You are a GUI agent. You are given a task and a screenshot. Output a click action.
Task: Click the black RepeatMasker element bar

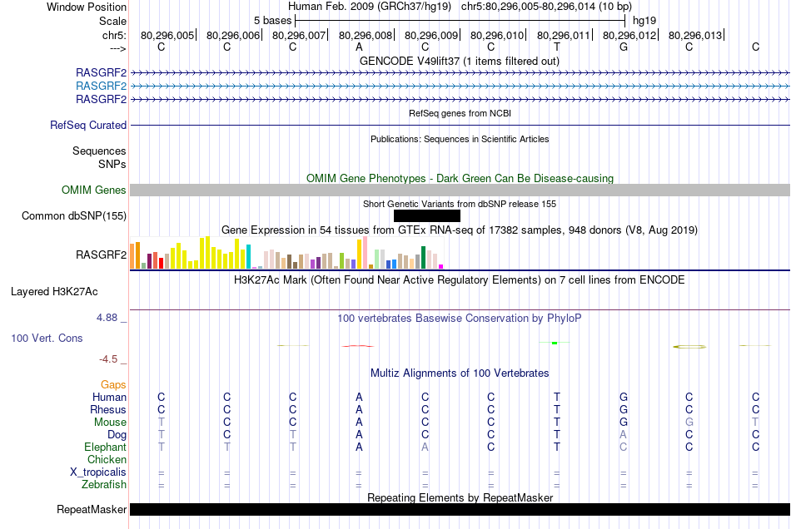tap(460, 509)
